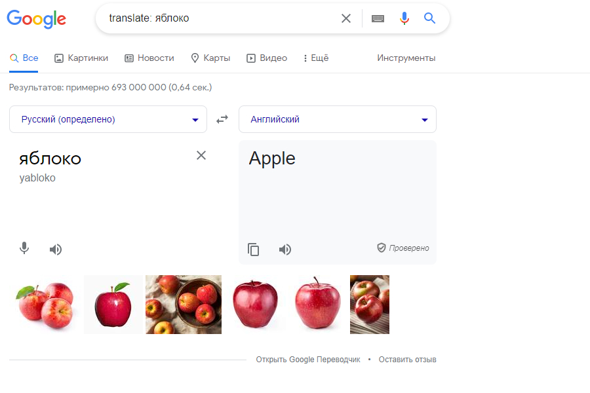Switch to the Новости tab
Screen dimensions: 590x393
149,58
